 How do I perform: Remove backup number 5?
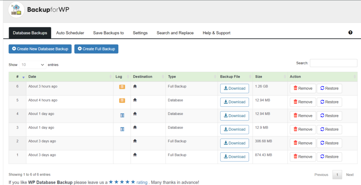coord(303,102)
